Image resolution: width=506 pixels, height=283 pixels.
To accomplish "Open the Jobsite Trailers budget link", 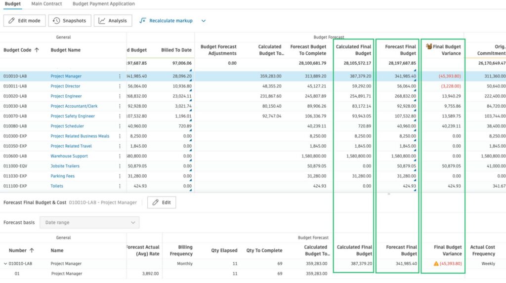I will tap(65, 166).
